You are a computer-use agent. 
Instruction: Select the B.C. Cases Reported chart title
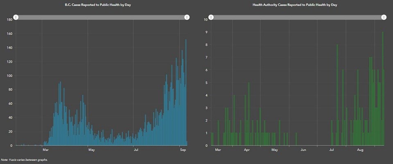[98, 5]
